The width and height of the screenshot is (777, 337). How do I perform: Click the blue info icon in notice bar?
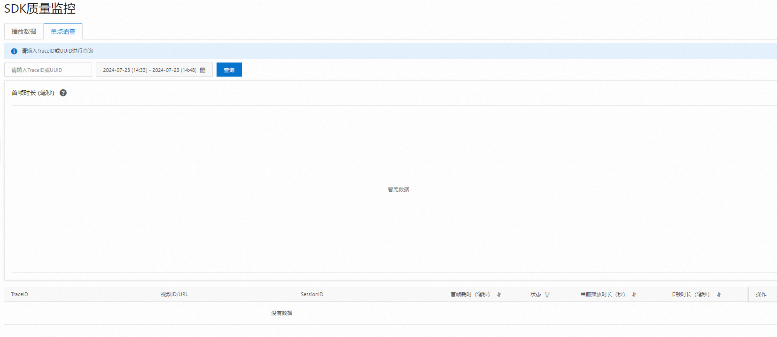click(x=14, y=51)
